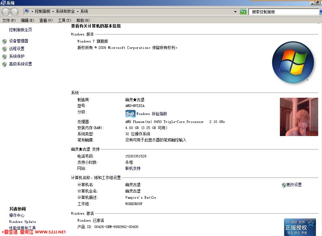Click the shield icon beside 设备管理器
This screenshot has width=322, height=236.
click(4, 41)
